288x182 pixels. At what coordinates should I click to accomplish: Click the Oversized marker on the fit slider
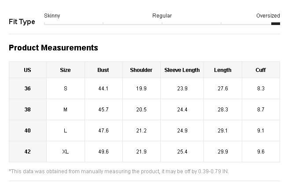point(275,24)
